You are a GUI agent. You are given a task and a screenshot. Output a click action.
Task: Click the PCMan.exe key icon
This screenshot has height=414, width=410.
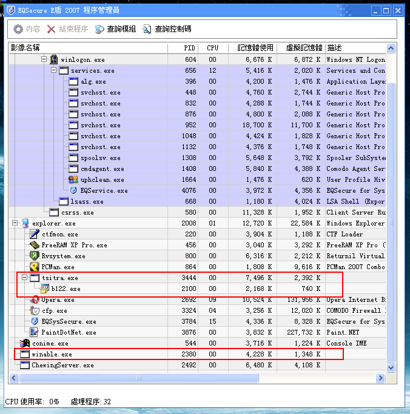[x=35, y=267]
